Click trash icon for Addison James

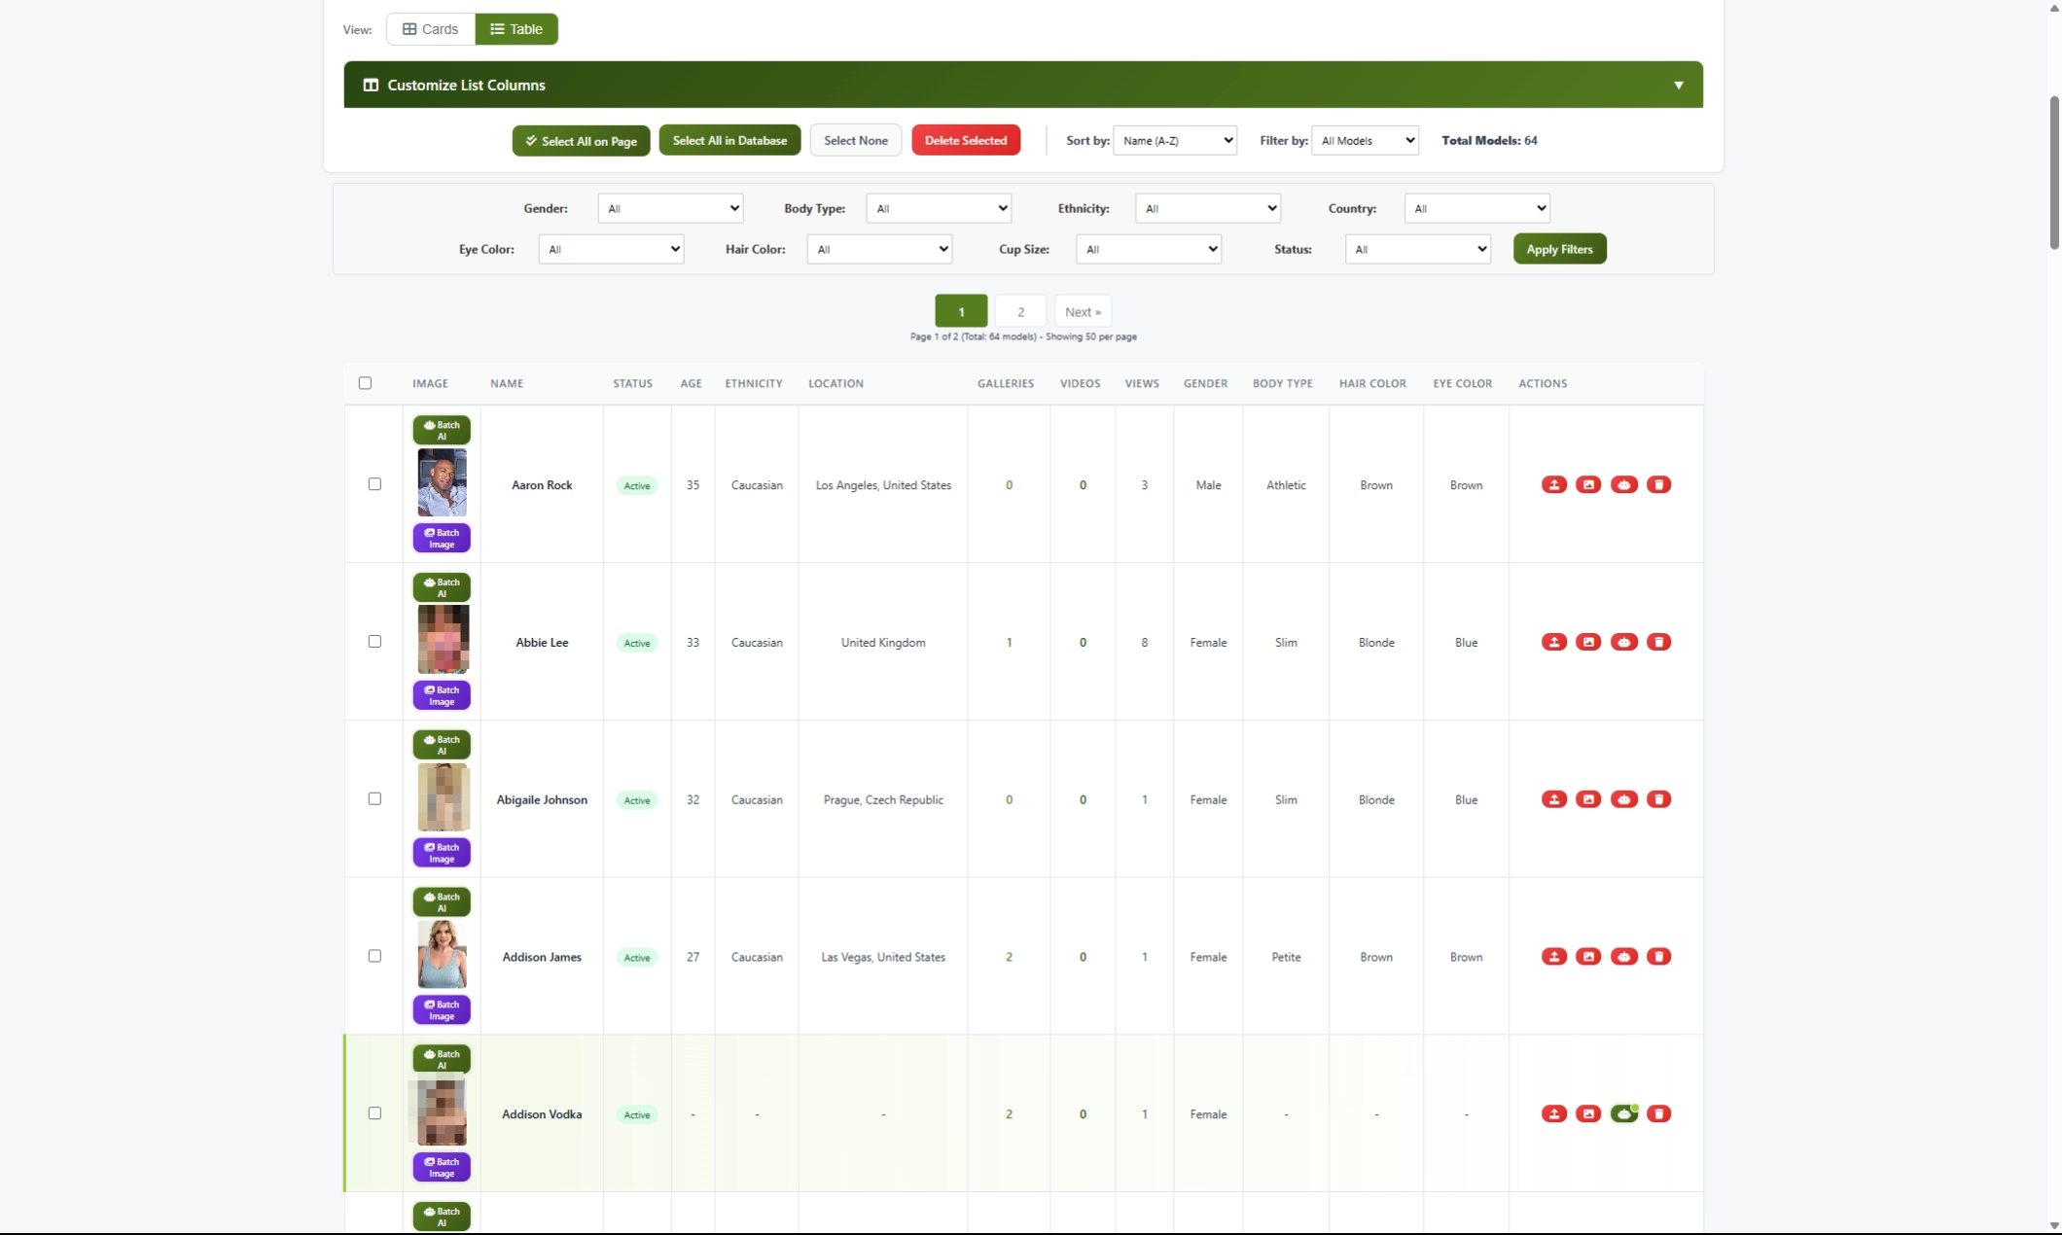tap(1658, 957)
